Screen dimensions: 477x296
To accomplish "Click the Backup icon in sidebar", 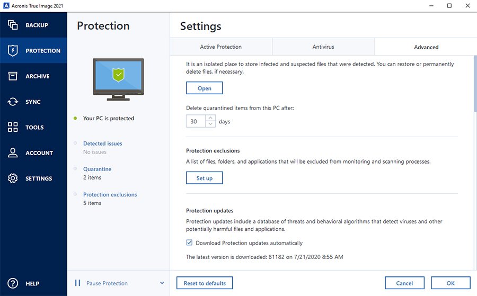I will (13, 25).
